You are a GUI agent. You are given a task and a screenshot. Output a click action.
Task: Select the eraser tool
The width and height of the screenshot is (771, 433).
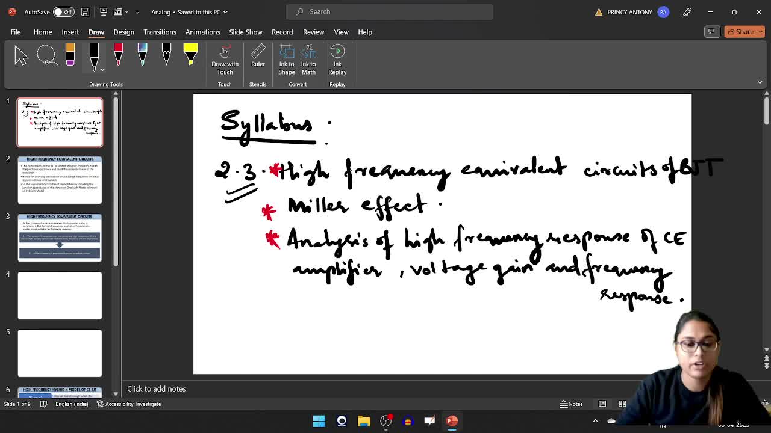pos(70,55)
